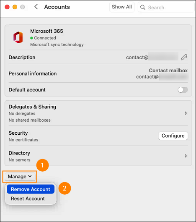Click the Contact mailbox name
196x222 pixels.
click(x=168, y=71)
